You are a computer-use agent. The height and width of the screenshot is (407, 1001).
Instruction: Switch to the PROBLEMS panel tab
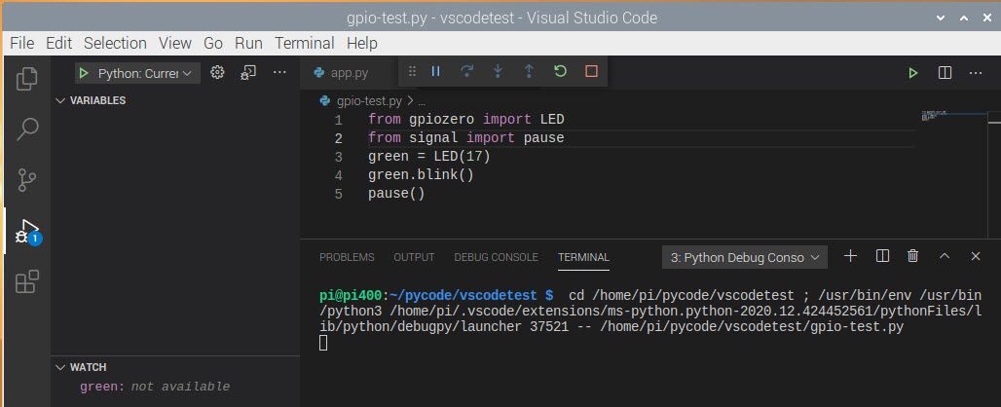point(347,257)
